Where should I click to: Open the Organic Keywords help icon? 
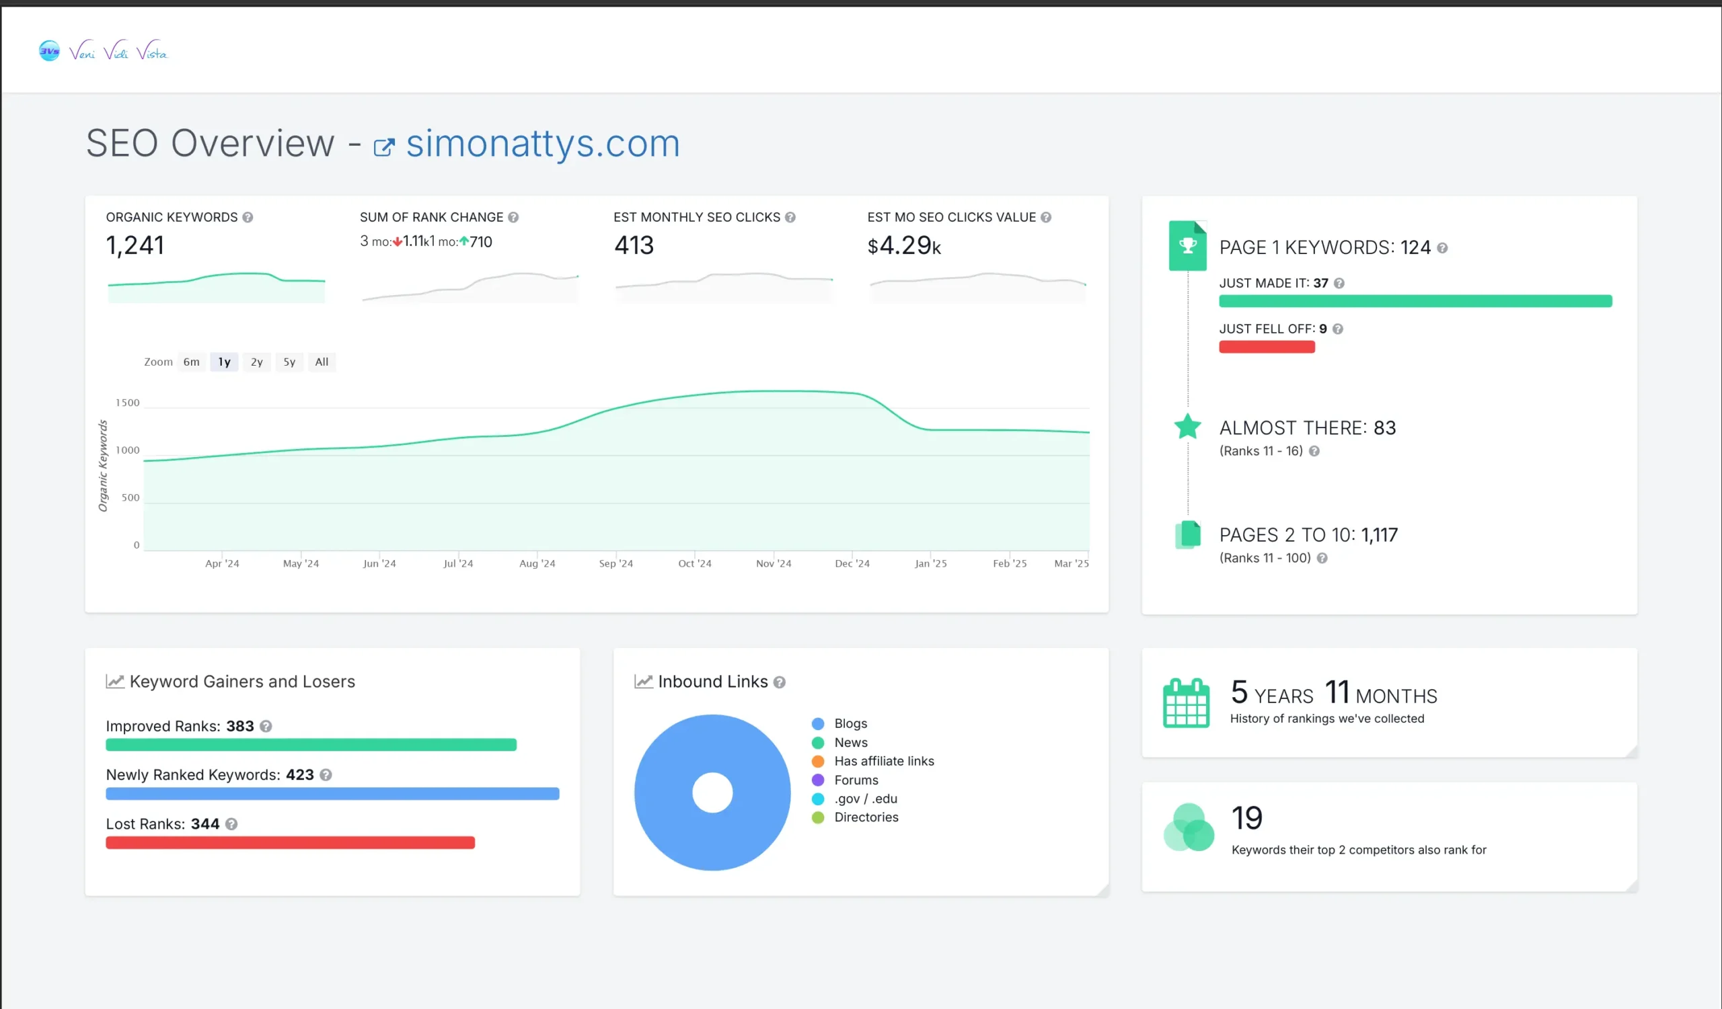click(249, 217)
